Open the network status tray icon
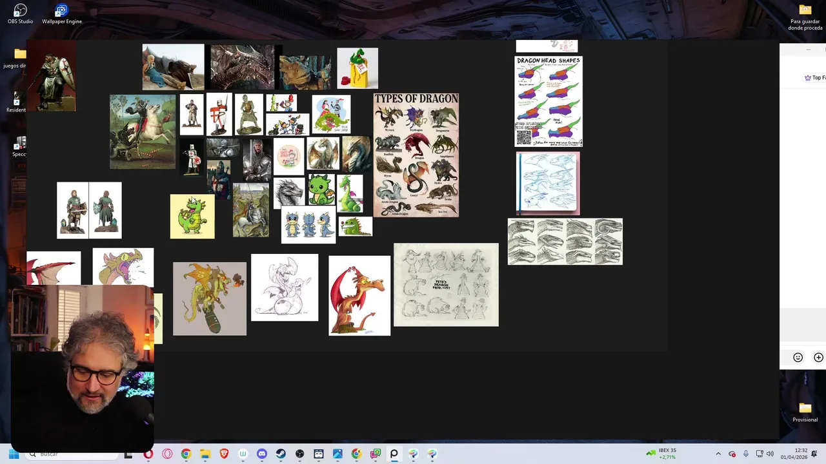Screen dimensions: 826x464 [760, 454]
